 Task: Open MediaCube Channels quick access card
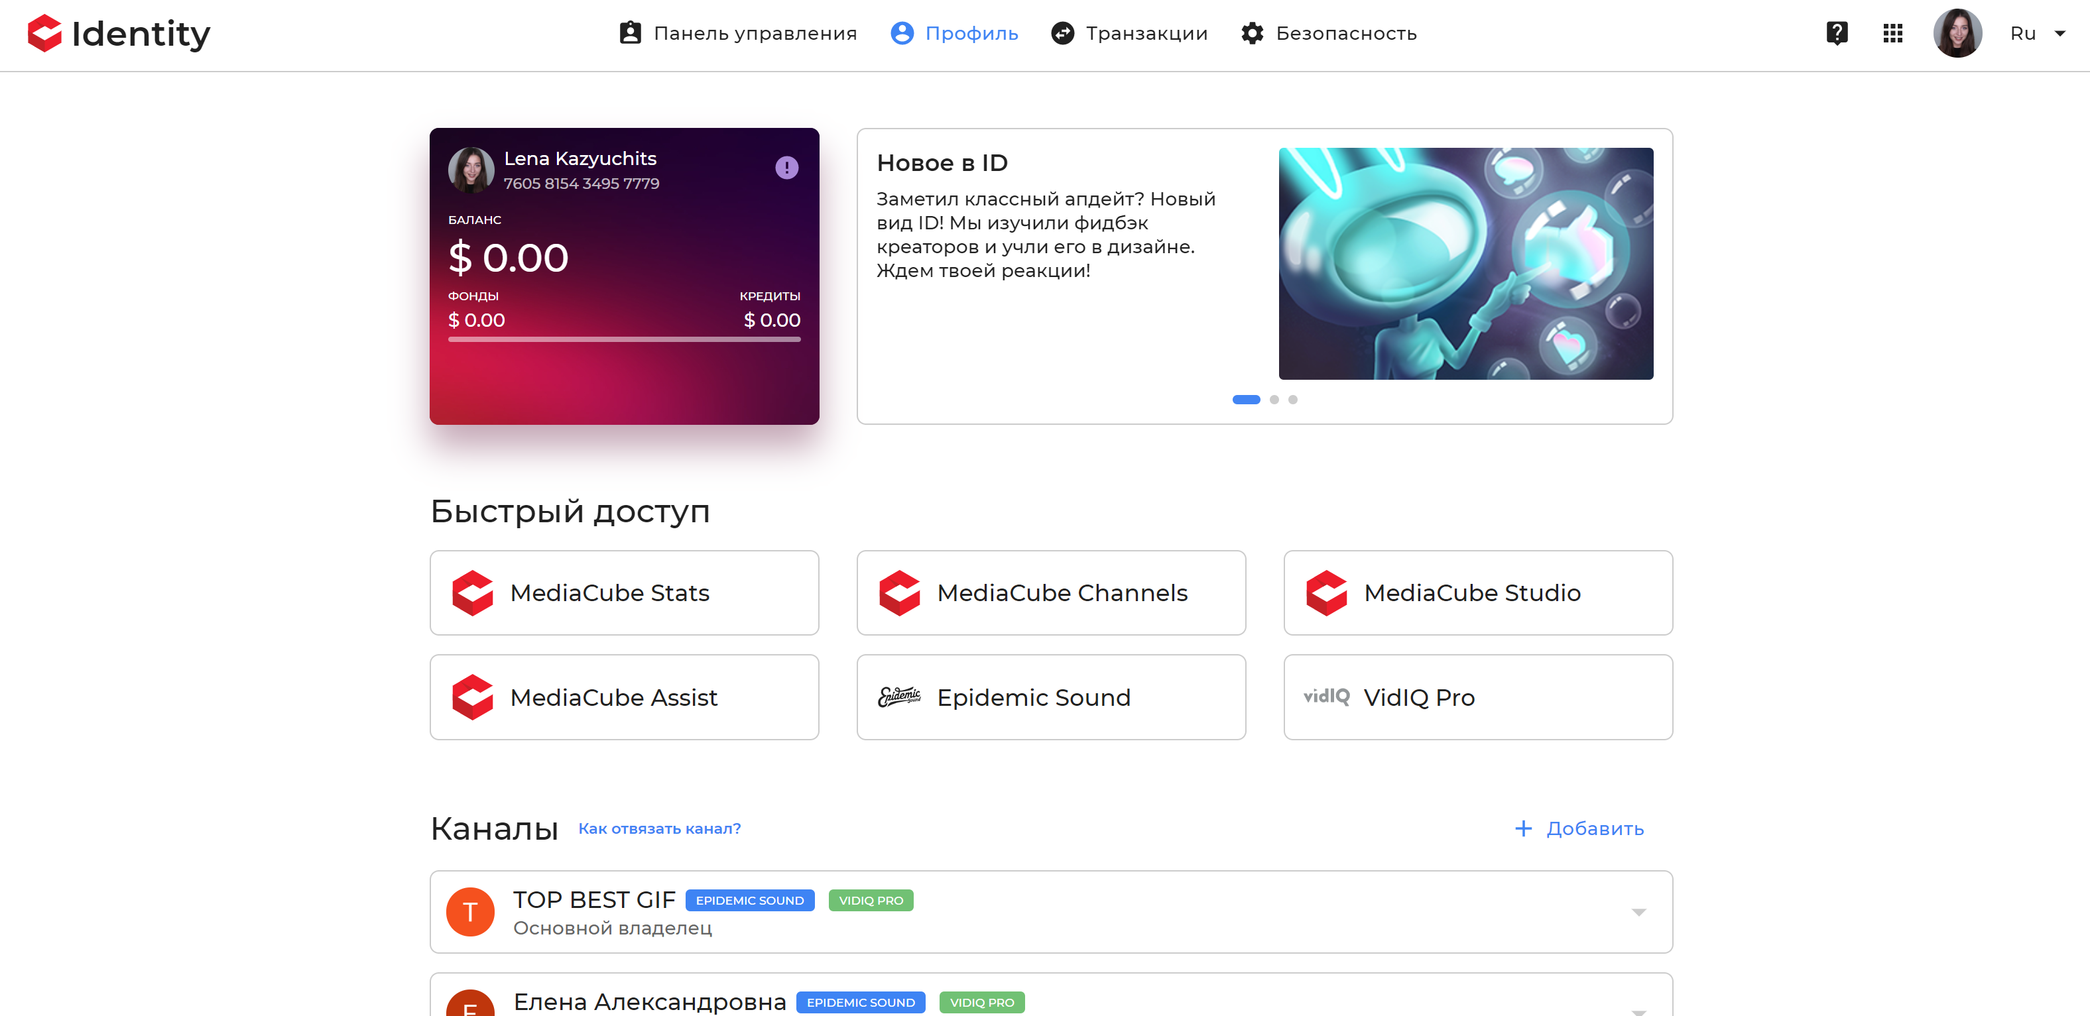[1052, 593]
